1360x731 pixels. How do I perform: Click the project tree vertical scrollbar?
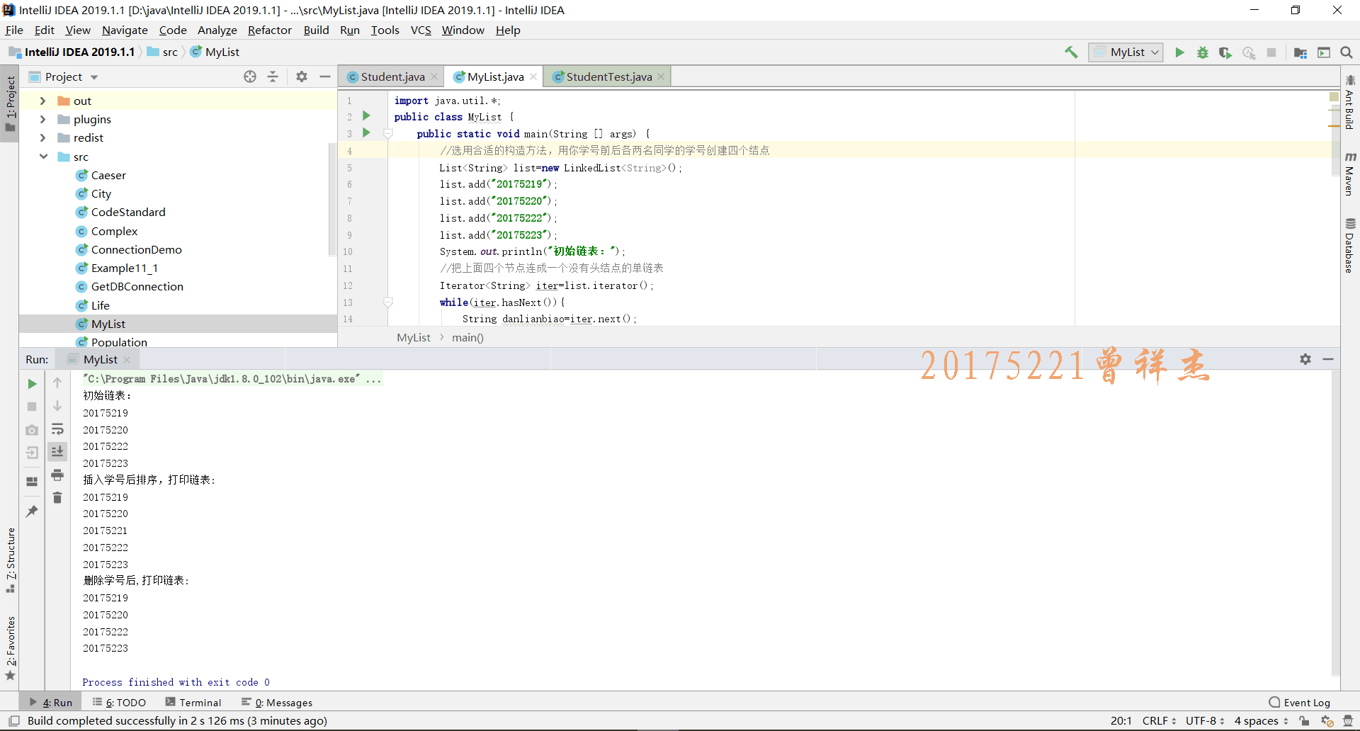click(x=332, y=198)
